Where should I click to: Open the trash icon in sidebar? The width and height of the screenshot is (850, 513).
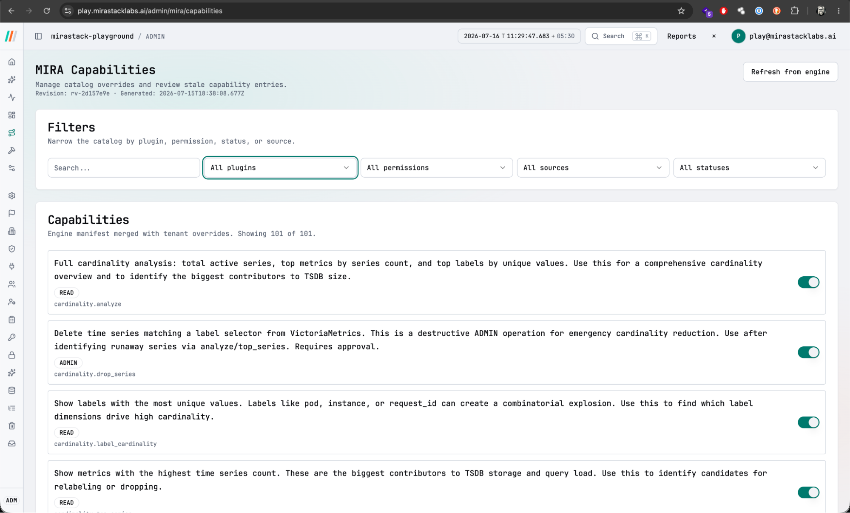click(x=12, y=426)
